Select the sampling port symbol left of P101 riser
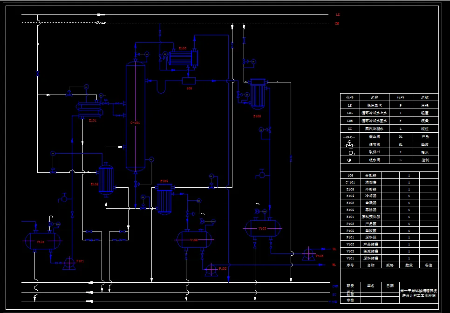The height and width of the screenshot is (313, 450). pyautogui.click(x=64, y=197)
